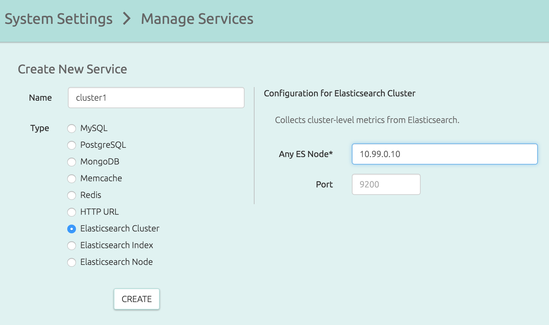Click the breadcrumb chevron separator
The image size is (549, 325).
click(x=126, y=19)
